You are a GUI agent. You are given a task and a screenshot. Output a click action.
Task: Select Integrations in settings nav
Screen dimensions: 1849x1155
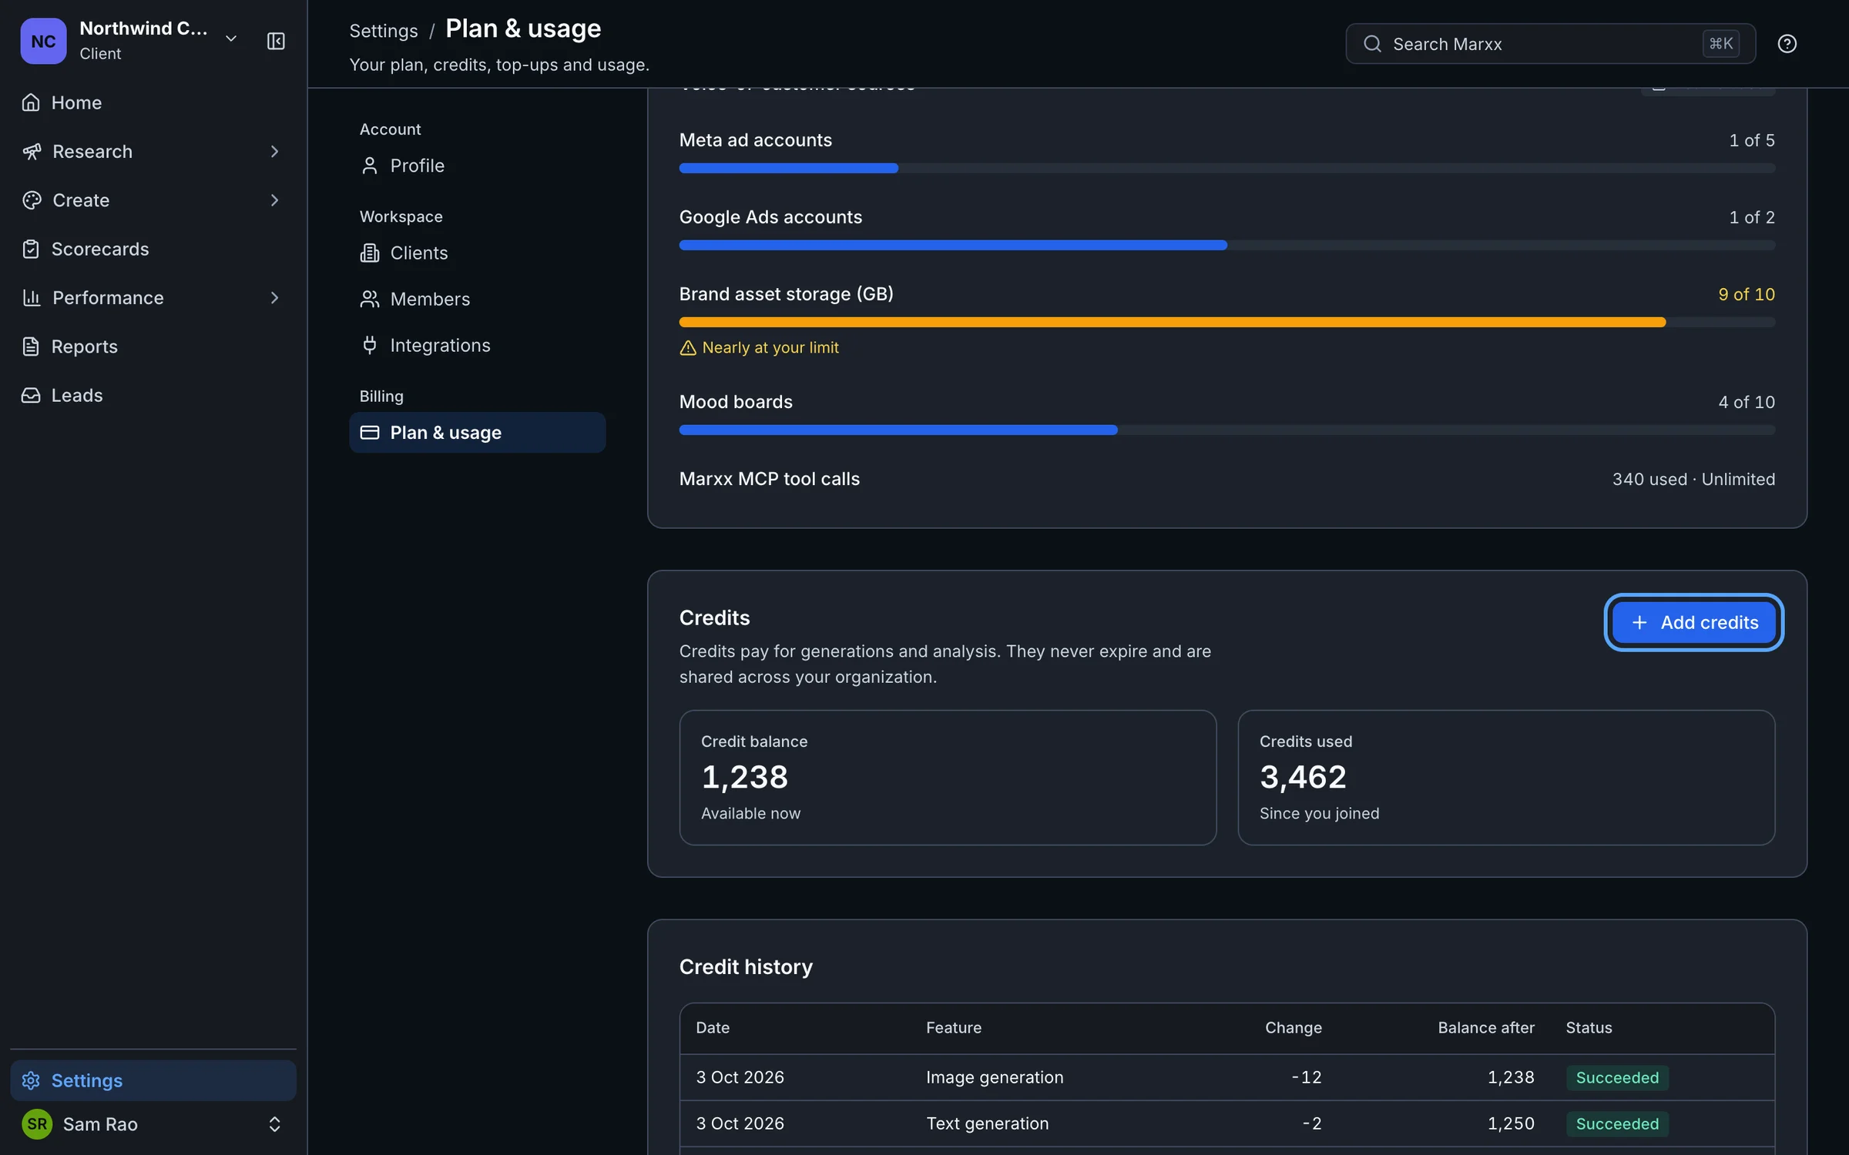[477, 345]
